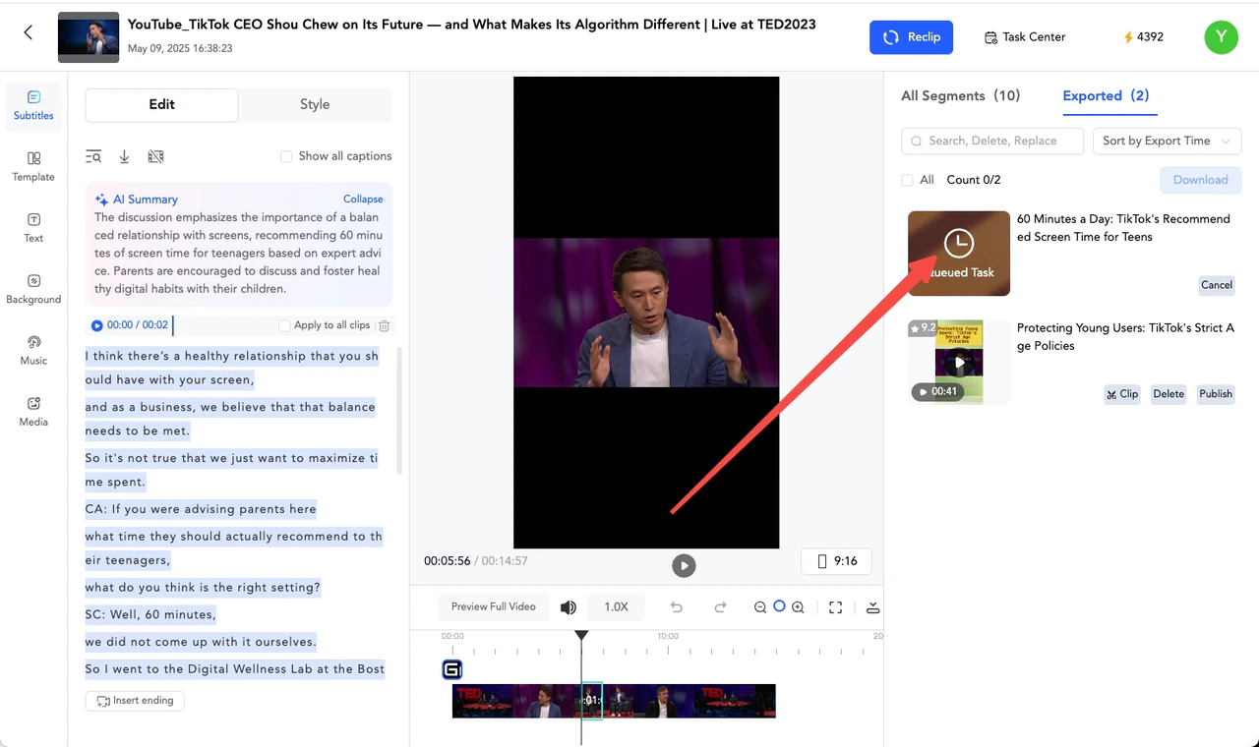The width and height of the screenshot is (1259, 747).
Task: Clip the Protecting Young Users video
Action: point(1122,394)
